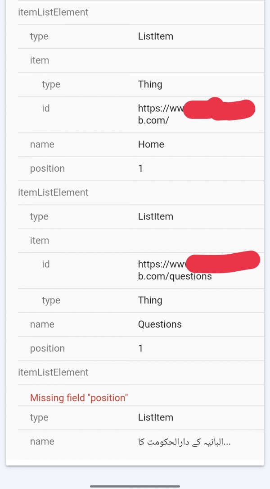Click the Thing type value above Home's id

coord(150,84)
